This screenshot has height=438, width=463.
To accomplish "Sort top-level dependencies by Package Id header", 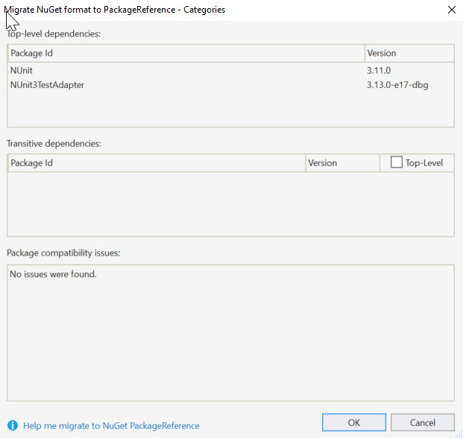I will pos(185,54).
